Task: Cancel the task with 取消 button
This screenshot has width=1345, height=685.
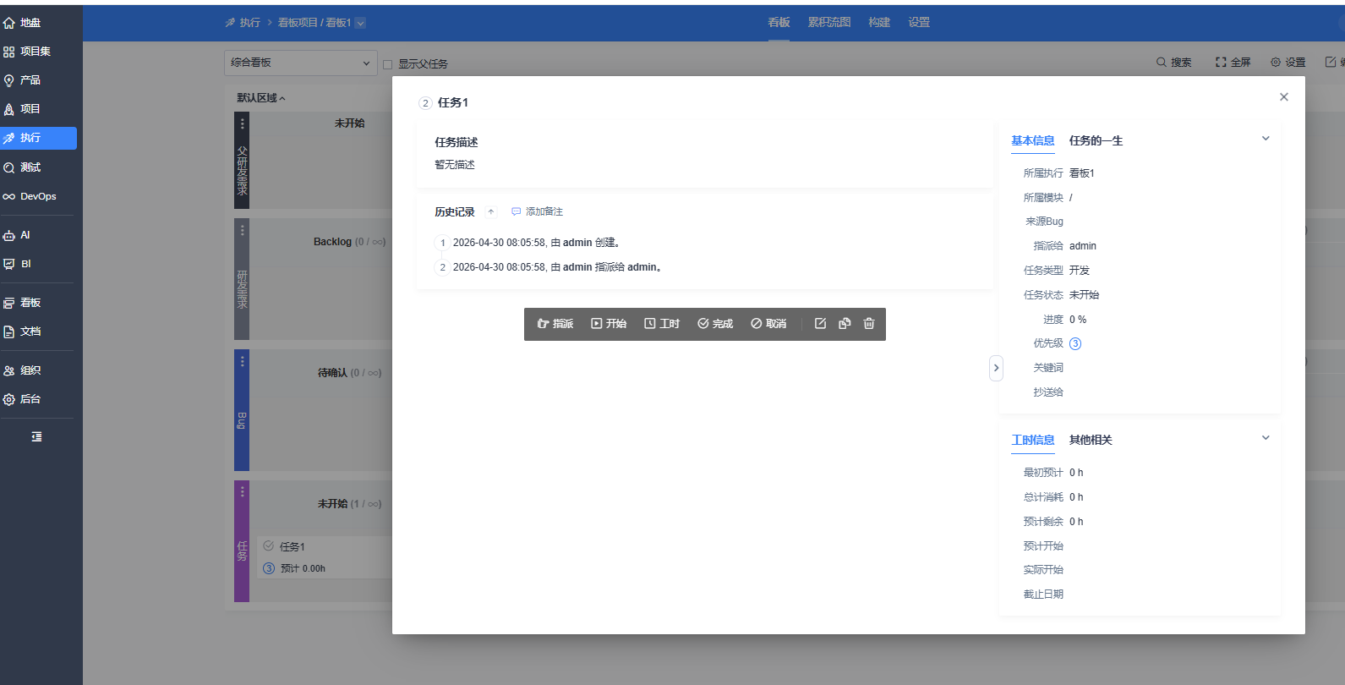Action: click(768, 324)
